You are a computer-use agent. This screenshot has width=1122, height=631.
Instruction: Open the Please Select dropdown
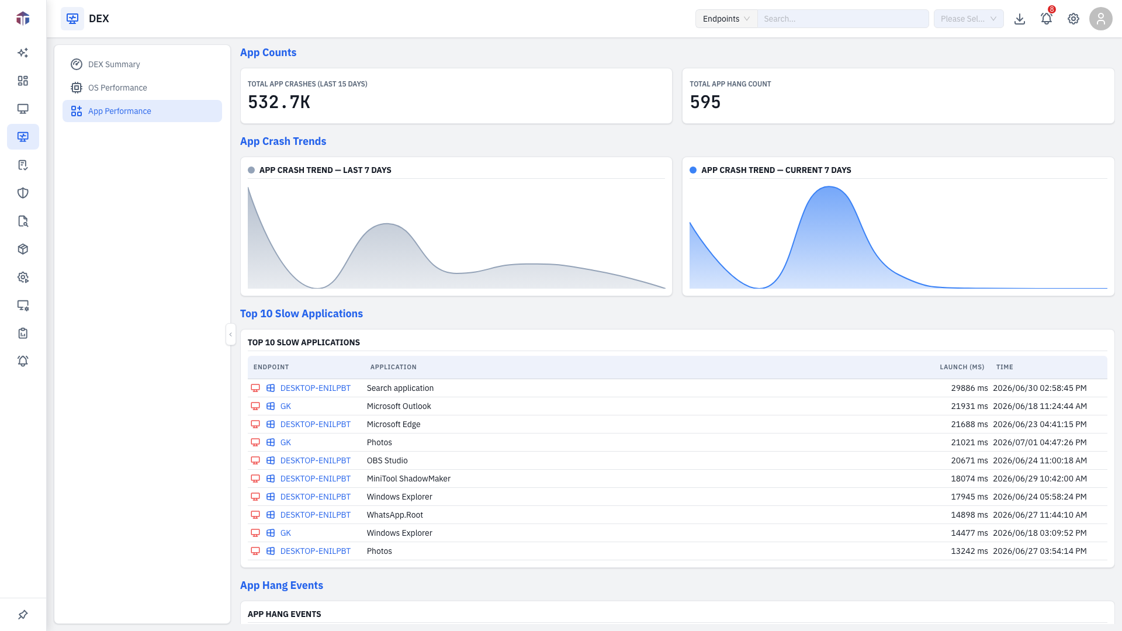(x=969, y=19)
